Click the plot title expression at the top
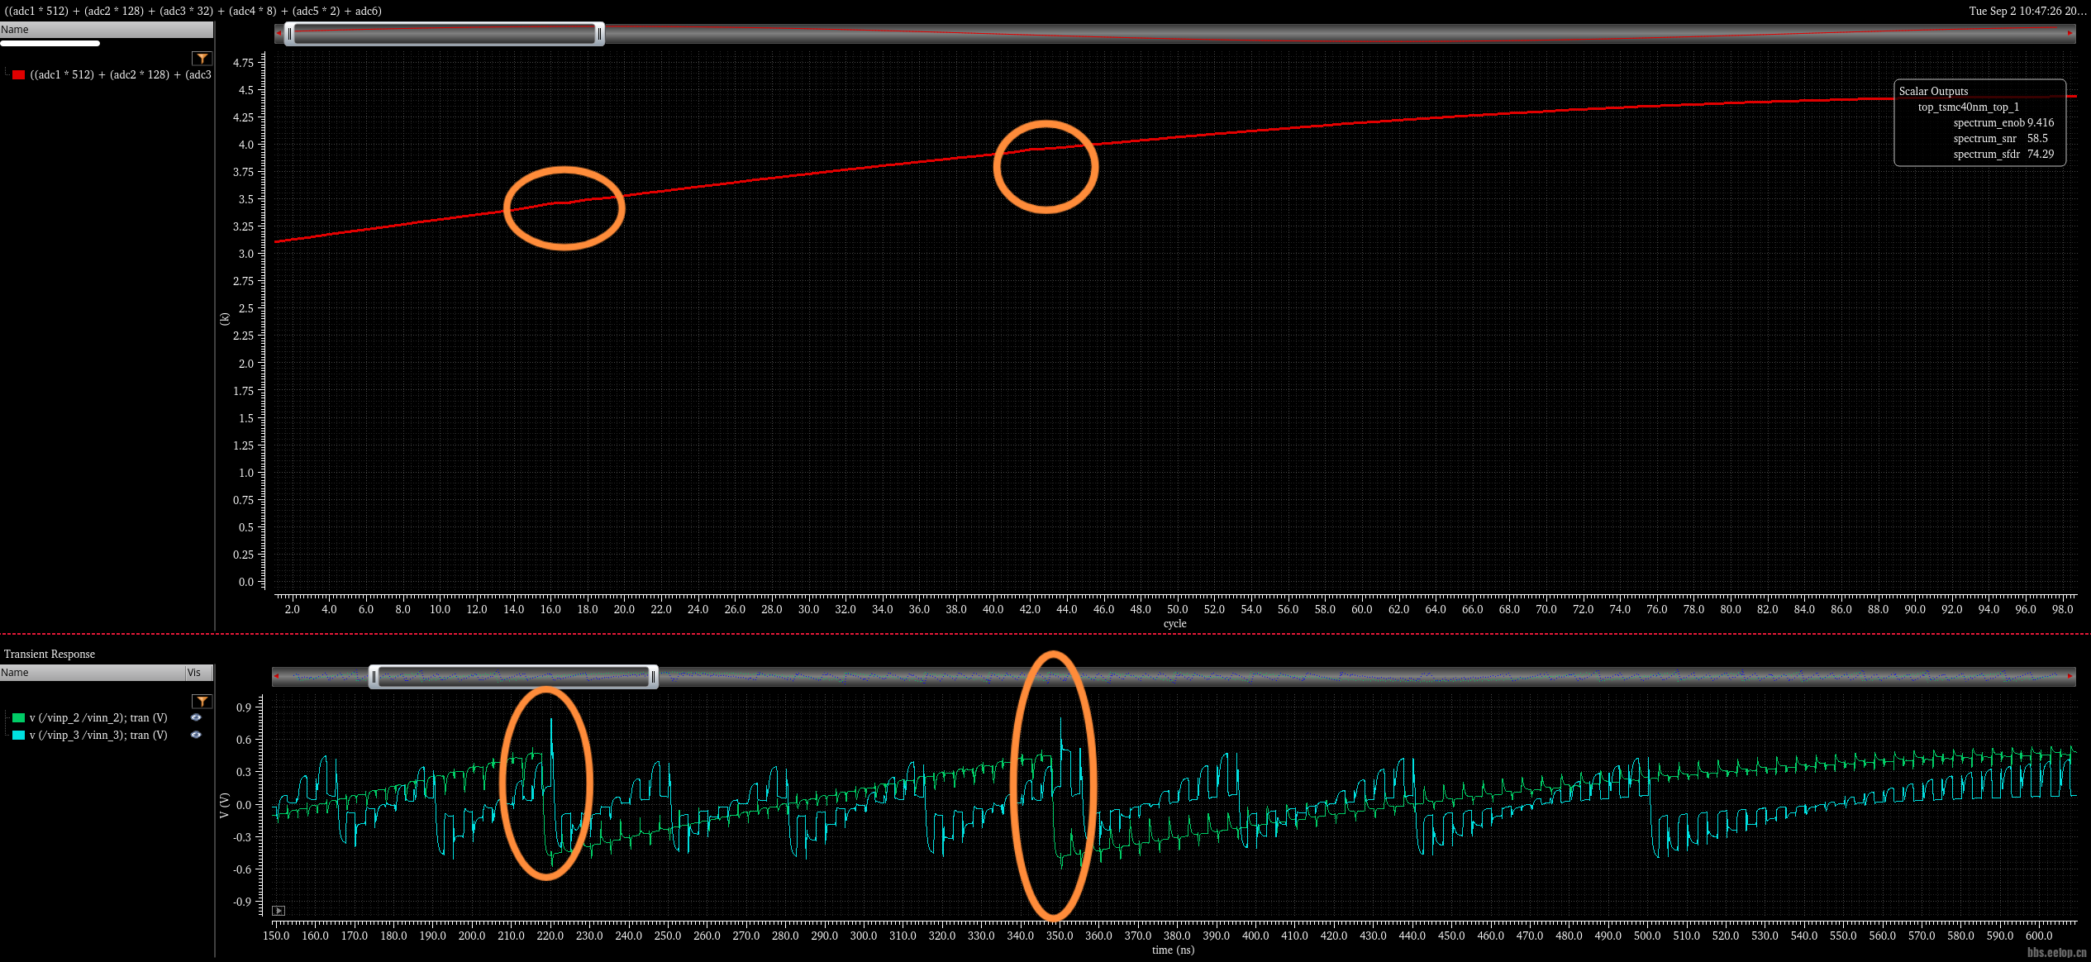Image resolution: width=2091 pixels, height=962 pixels. pyautogui.click(x=193, y=11)
